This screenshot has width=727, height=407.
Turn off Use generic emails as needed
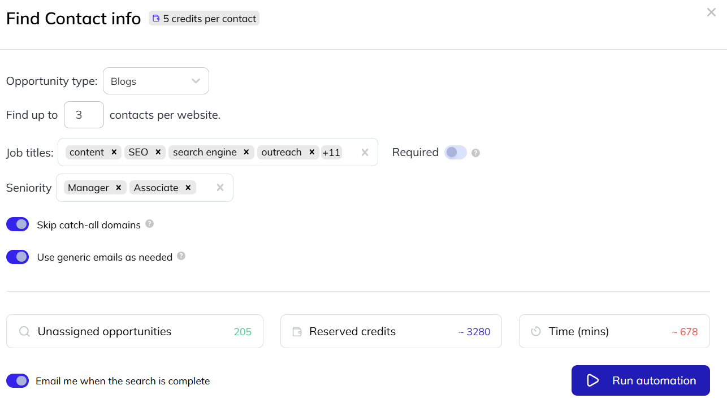coord(18,257)
